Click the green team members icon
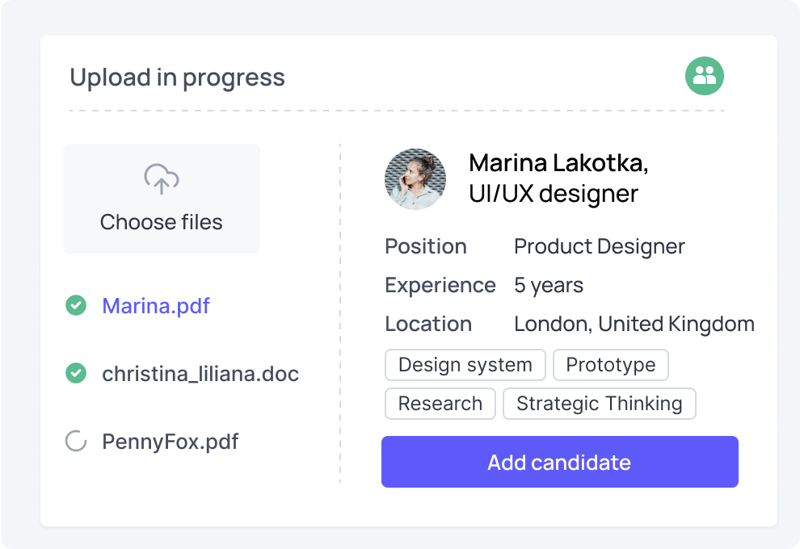Image resolution: width=800 pixels, height=549 pixels. pyautogui.click(x=705, y=77)
